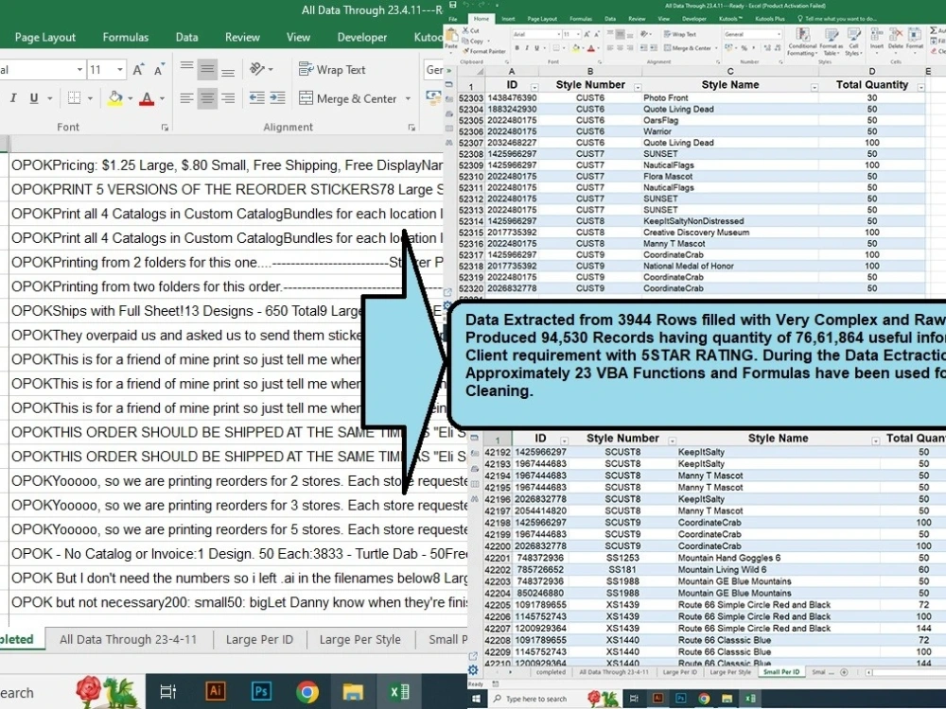Image resolution: width=946 pixels, height=709 pixels.
Task: Select All Data Through 23-4-11 sheet in zoomed-in window
Action: coord(128,640)
